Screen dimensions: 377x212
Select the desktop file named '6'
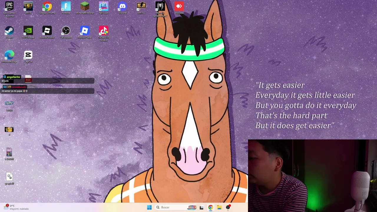click(x=9, y=131)
